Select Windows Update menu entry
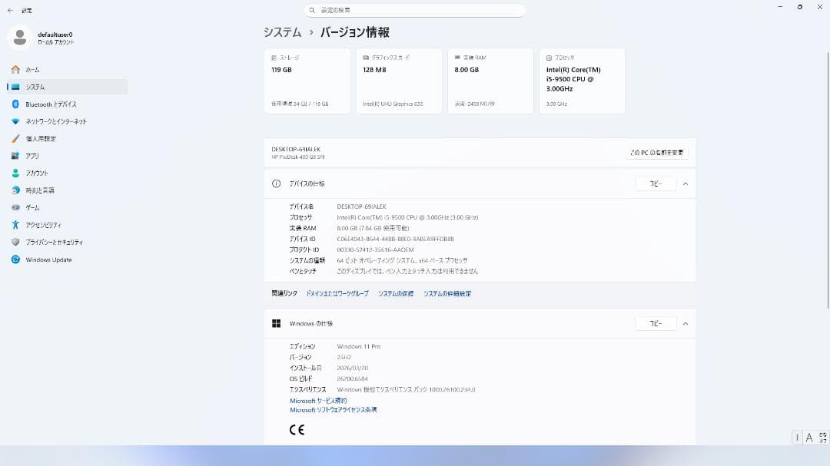Viewport: 830px width, 466px height. (67, 259)
